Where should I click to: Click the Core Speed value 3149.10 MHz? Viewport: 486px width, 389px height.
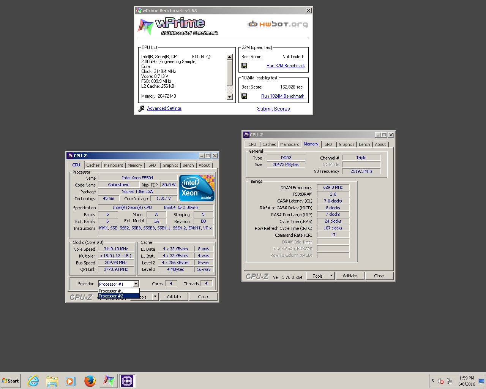116,249
